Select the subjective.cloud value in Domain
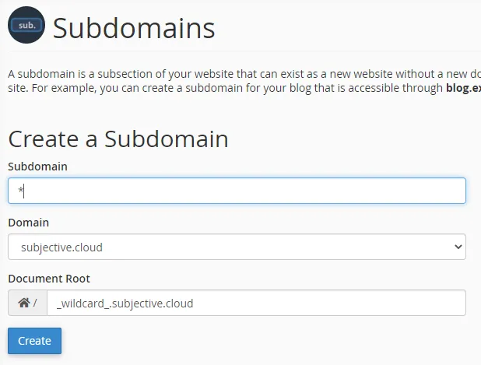This screenshot has height=365, width=481. (x=62, y=247)
